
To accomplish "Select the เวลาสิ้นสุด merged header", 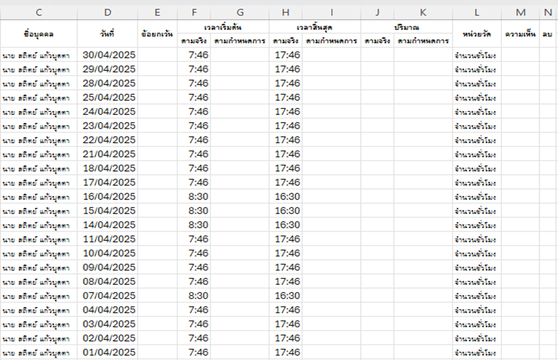I will click(x=315, y=27).
